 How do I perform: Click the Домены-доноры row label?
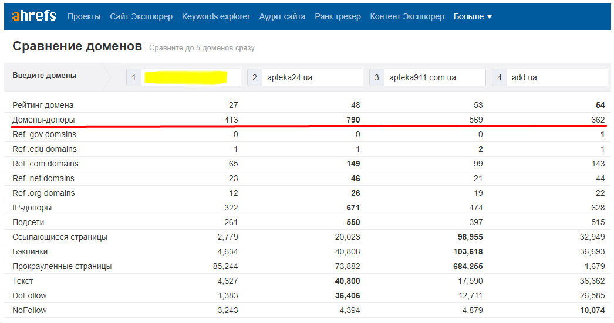pos(43,120)
